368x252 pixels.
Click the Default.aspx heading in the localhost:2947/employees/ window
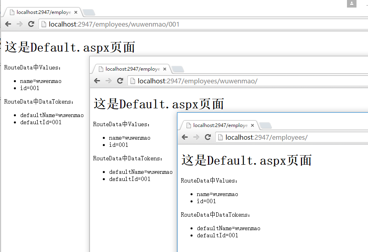(247, 160)
